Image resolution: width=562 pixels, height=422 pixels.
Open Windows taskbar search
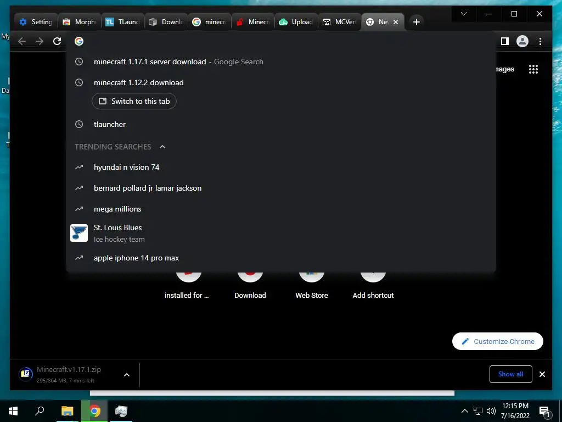pyautogui.click(x=40, y=411)
